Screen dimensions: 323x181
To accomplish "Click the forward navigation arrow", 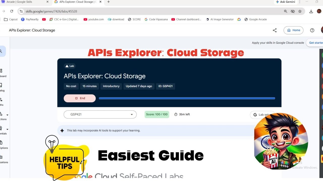I will tap(4, 11).
